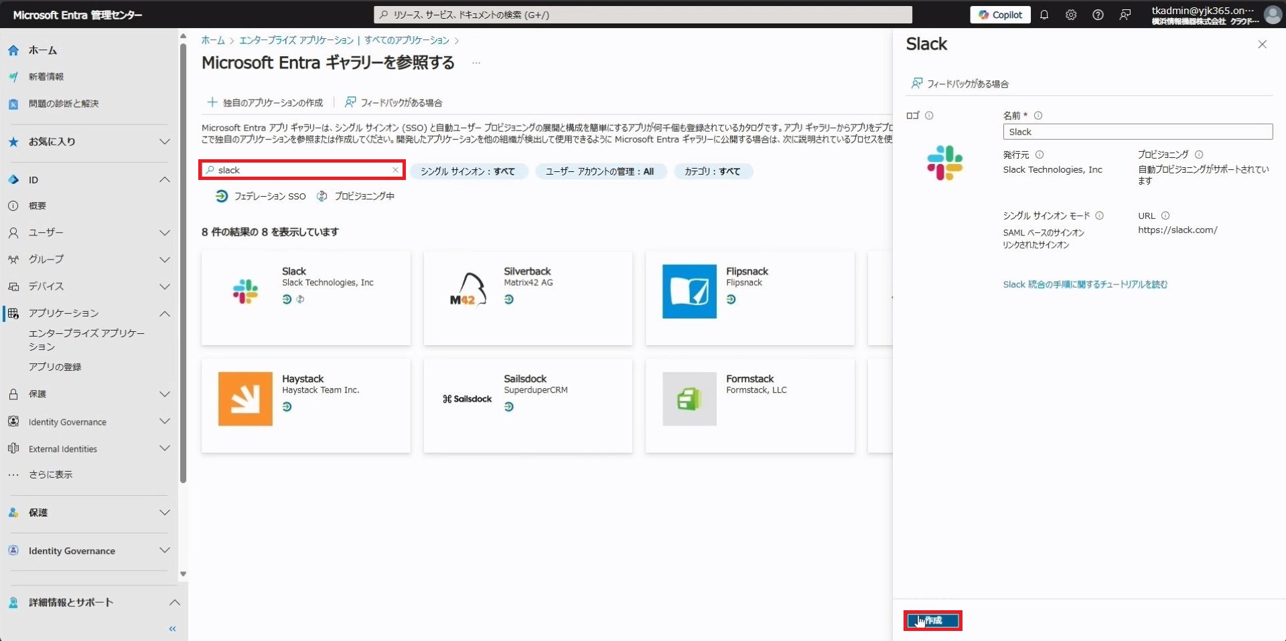Click the SSO icon on the Flipsnack card
This screenshot has height=641, width=1286.
(x=731, y=300)
